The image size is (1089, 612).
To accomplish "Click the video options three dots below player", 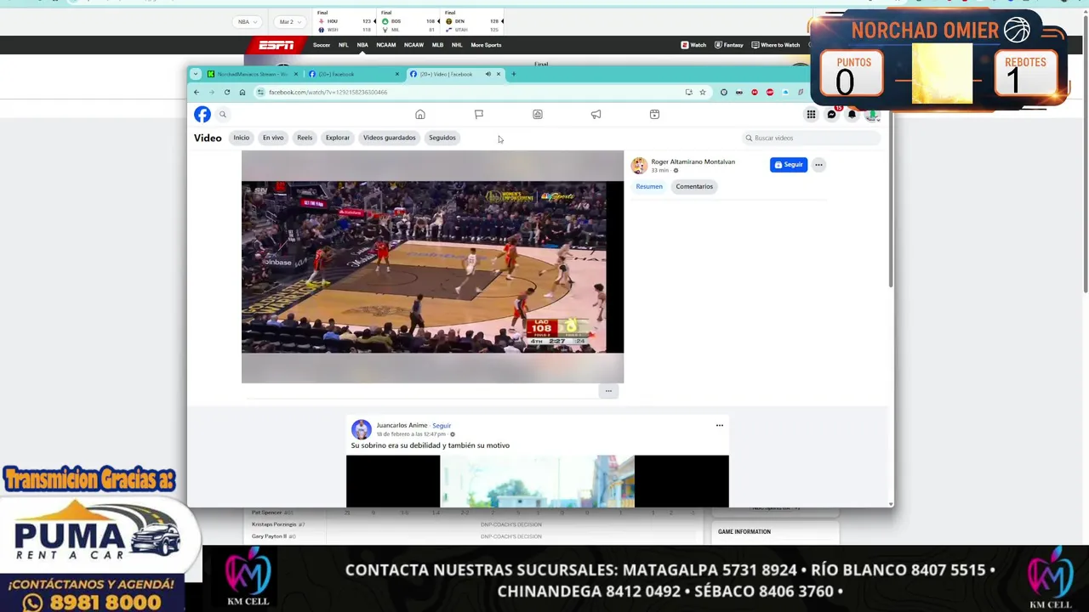I will tap(608, 391).
